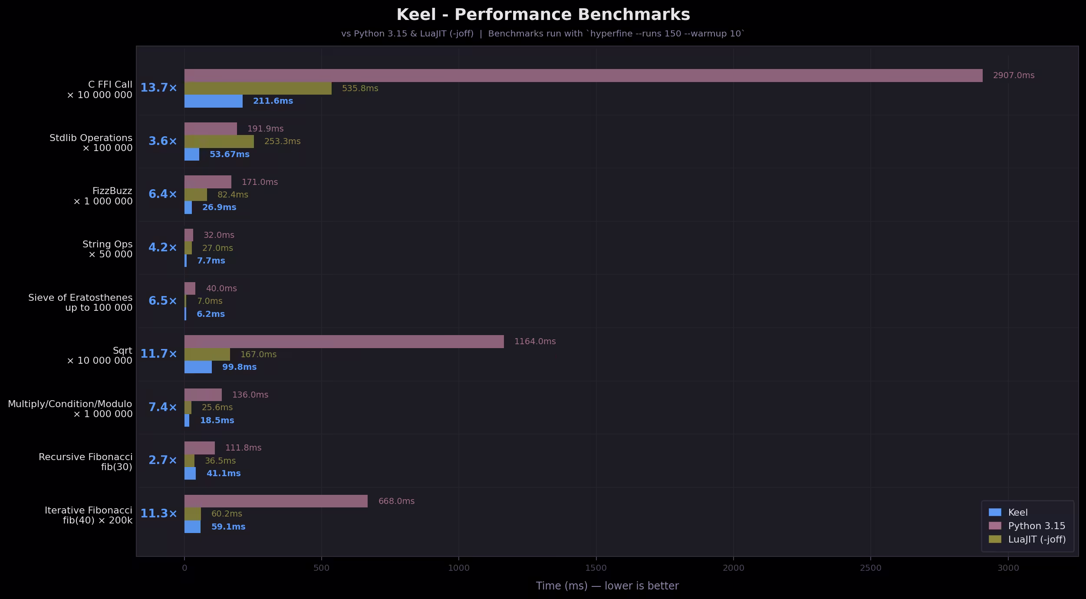Click the 668.0ms Python Iterative Fibonacci bar
Screen dimensions: 1086x599
(276, 501)
